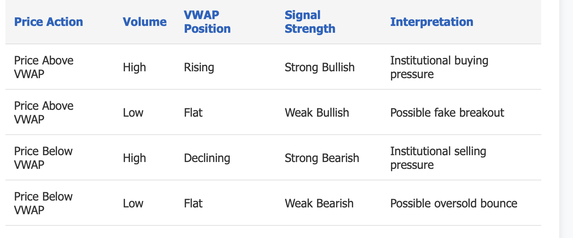The height and width of the screenshot is (238, 573).
Task: Click Flat in the Weak Bearish row
Action: 193,203
